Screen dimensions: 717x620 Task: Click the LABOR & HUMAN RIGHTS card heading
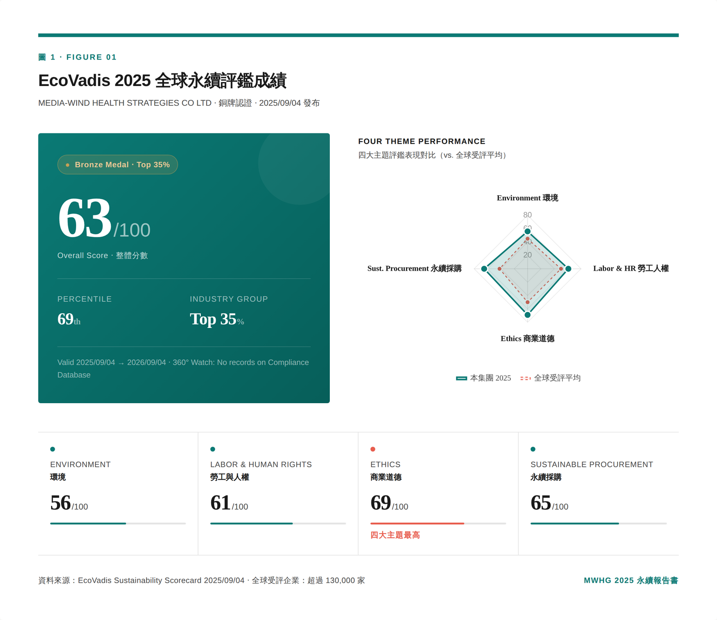[x=261, y=465]
